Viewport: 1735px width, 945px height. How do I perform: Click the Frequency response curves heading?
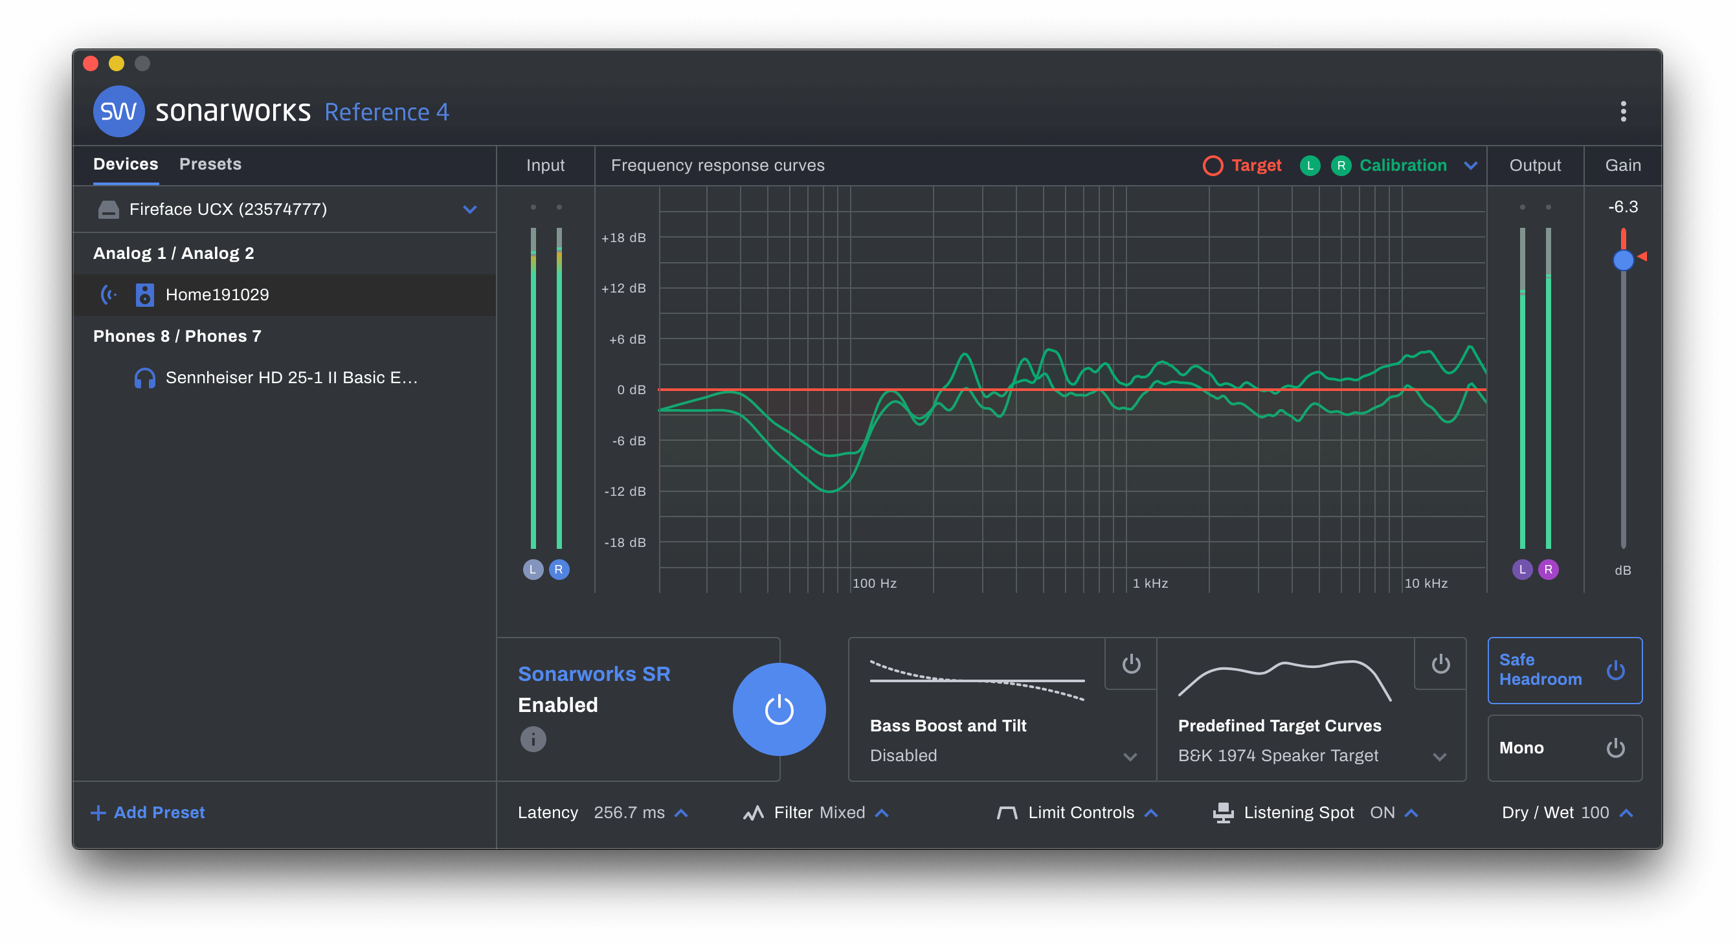[717, 165]
